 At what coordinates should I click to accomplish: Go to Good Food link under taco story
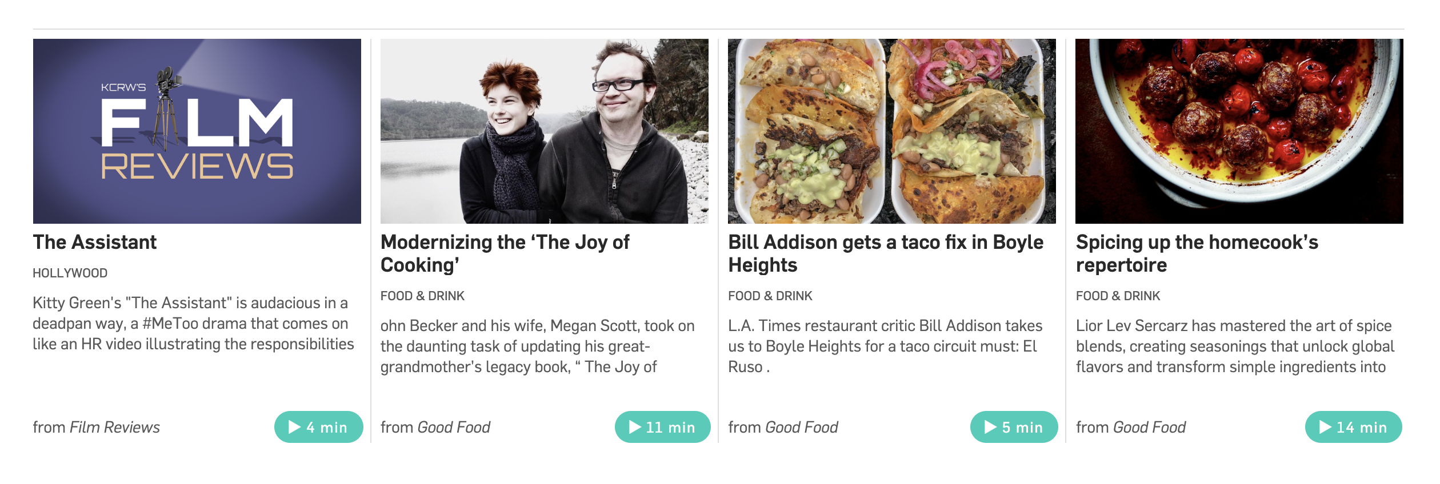[x=802, y=427]
